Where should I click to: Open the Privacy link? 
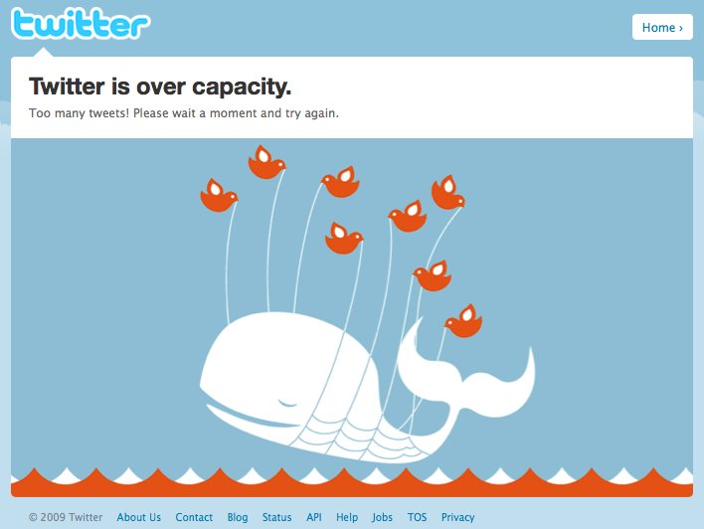[x=457, y=517]
